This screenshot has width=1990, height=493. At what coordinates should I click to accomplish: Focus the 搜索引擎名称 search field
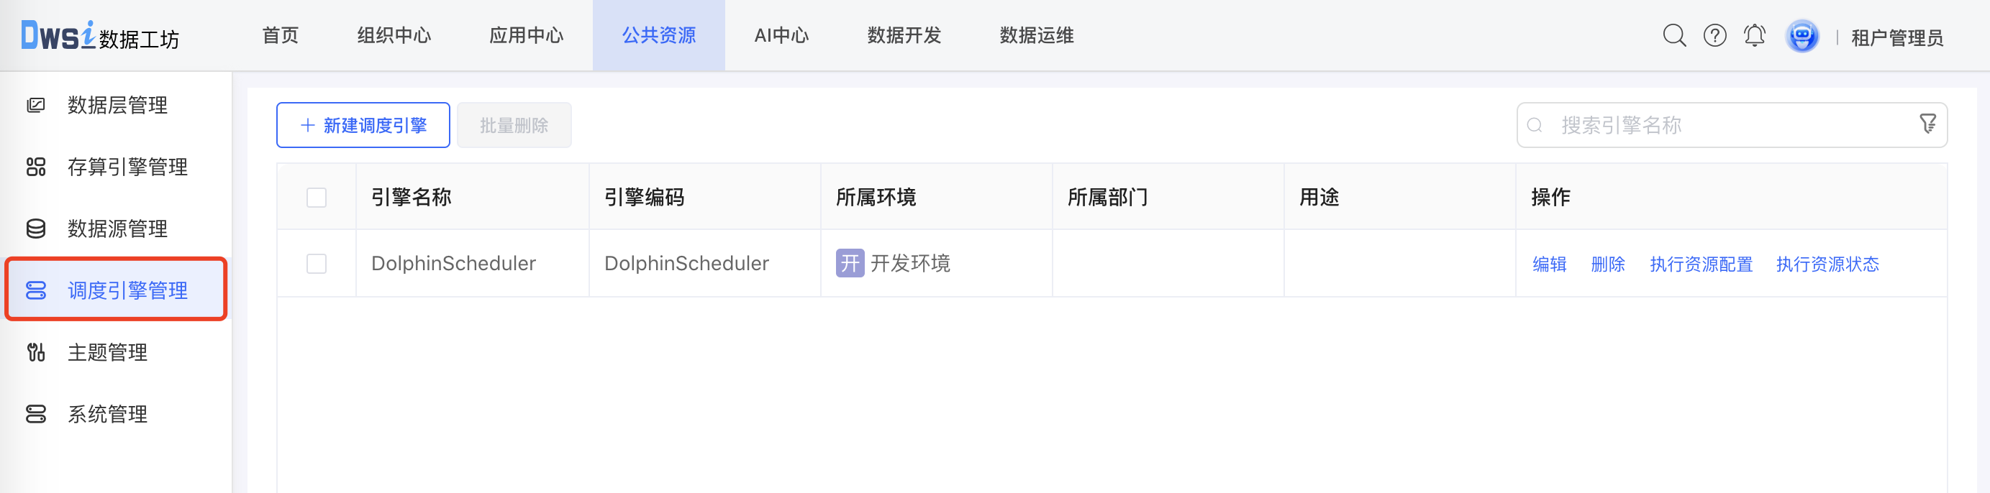(x=1722, y=125)
